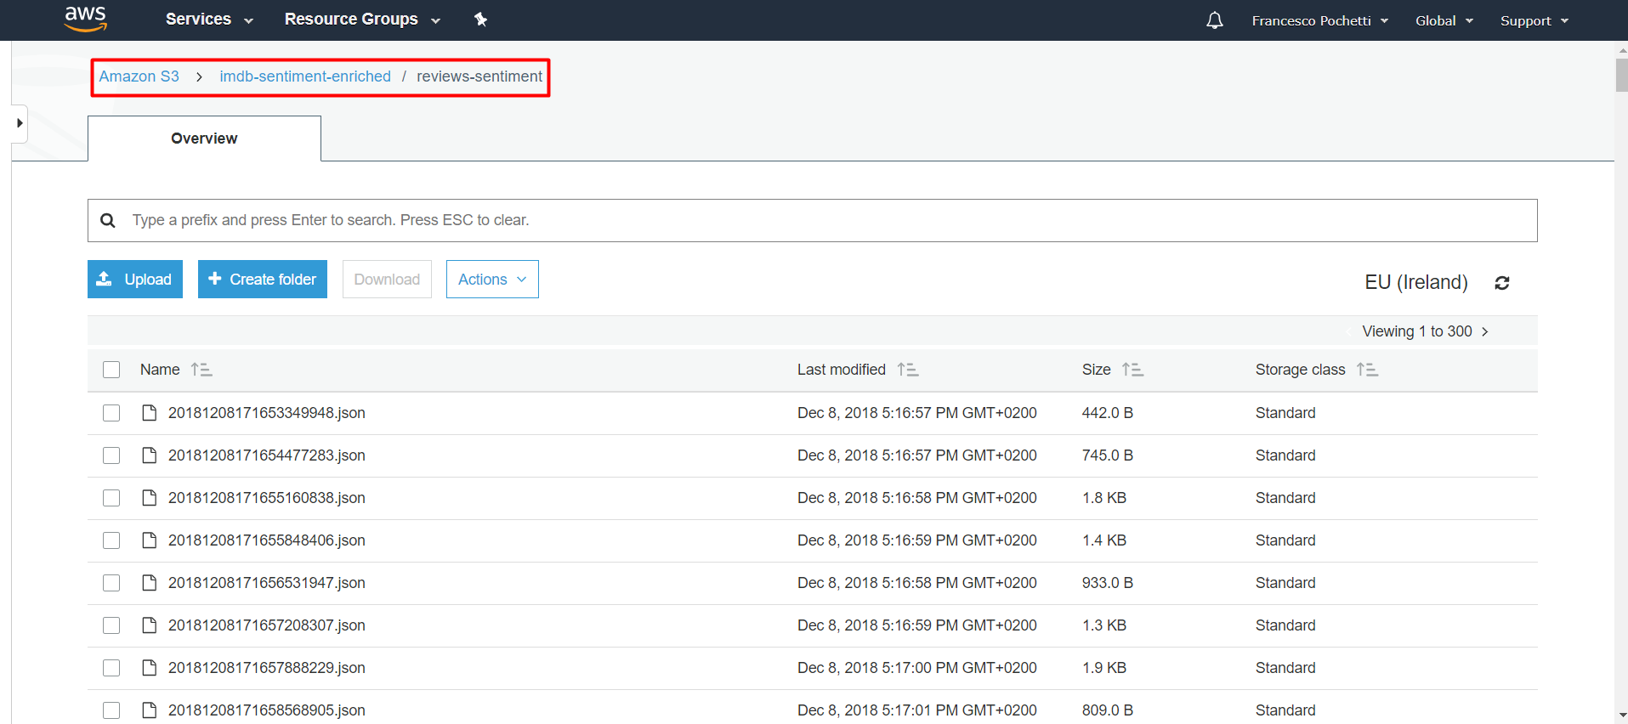Click the pin shortcut icon in navbar
The width and height of the screenshot is (1628, 724).
coord(480,20)
